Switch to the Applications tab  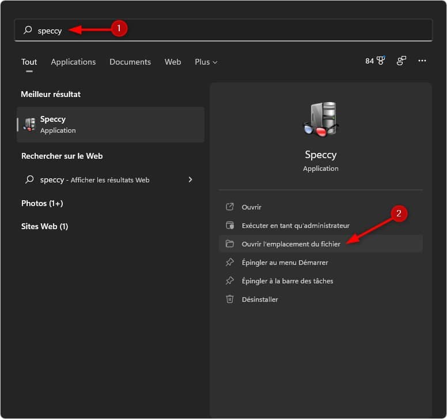[x=73, y=62]
